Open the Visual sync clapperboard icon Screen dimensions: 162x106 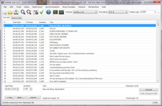pos(36,12)
